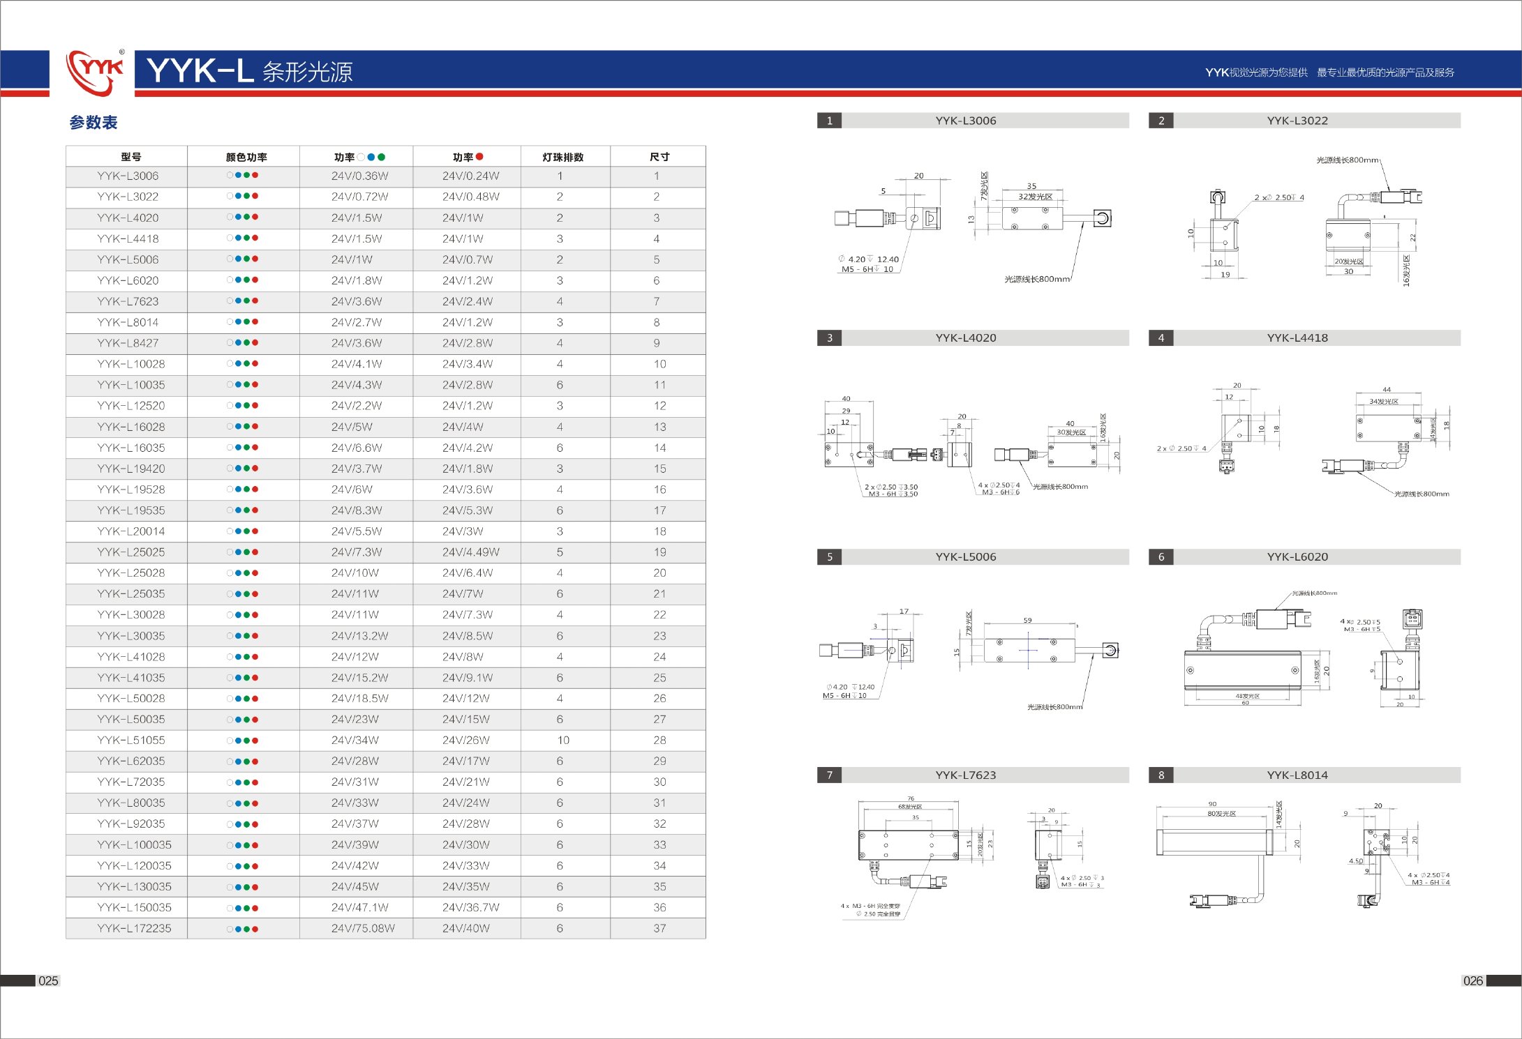Click color dots in the YYK-L80035 row

pos(243,803)
